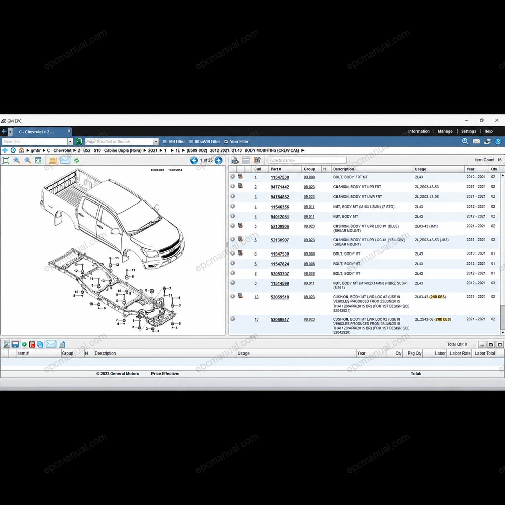
Task: Click the history clock icon in breadcrumb
Action: click(13, 150)
